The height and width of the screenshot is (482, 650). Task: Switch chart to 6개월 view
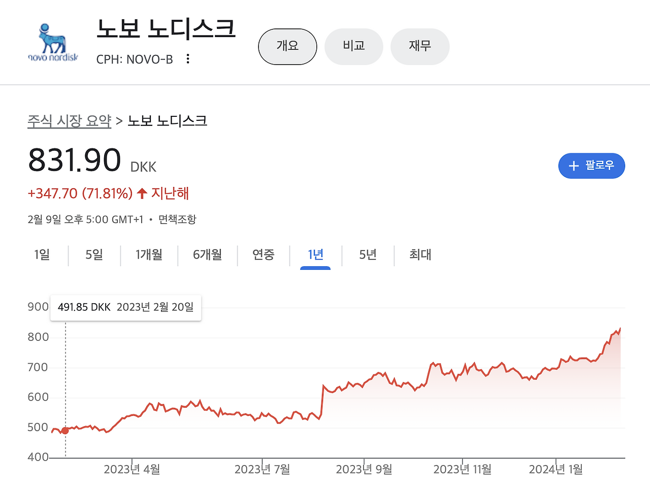coord(208,255)
